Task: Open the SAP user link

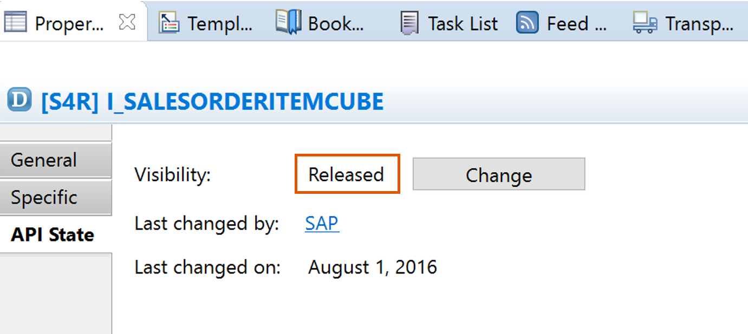Action: pyautogui.click(x=321, y=224)
